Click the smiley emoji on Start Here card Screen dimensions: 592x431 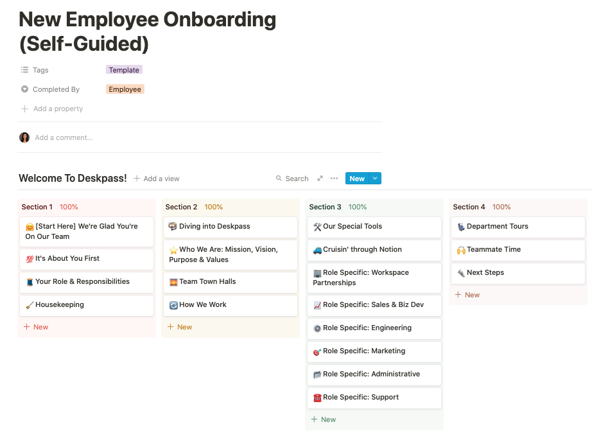[x=30, y=227]
